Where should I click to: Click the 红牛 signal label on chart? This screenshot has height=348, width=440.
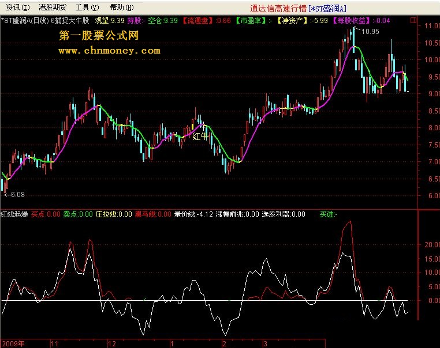tap(200, 137)
